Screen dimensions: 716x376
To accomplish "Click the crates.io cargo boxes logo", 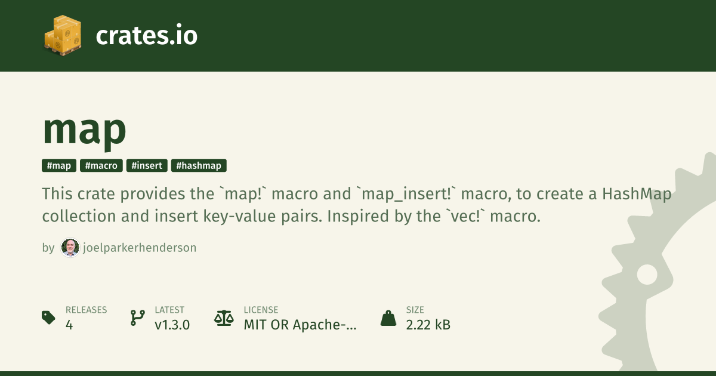I will coord(62,35).
